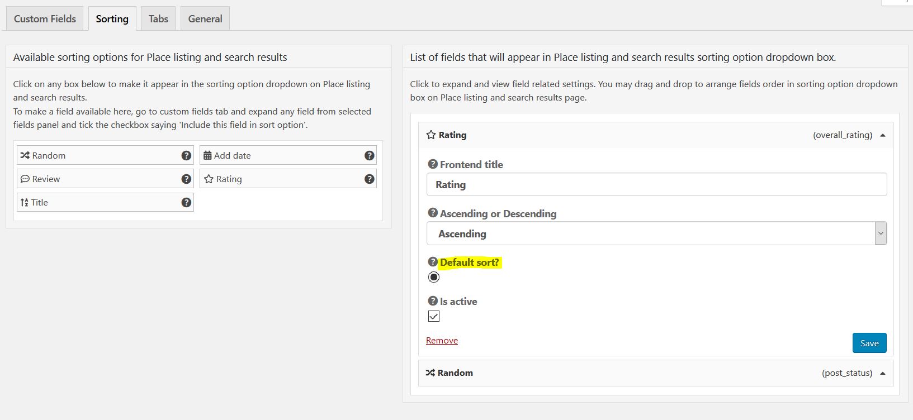Click the Frontend title input field

click(x=656, y=184)
